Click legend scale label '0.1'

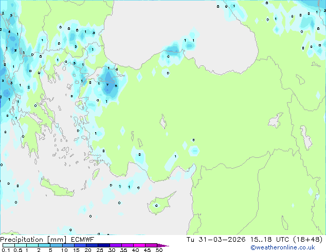tap(6, 250)
